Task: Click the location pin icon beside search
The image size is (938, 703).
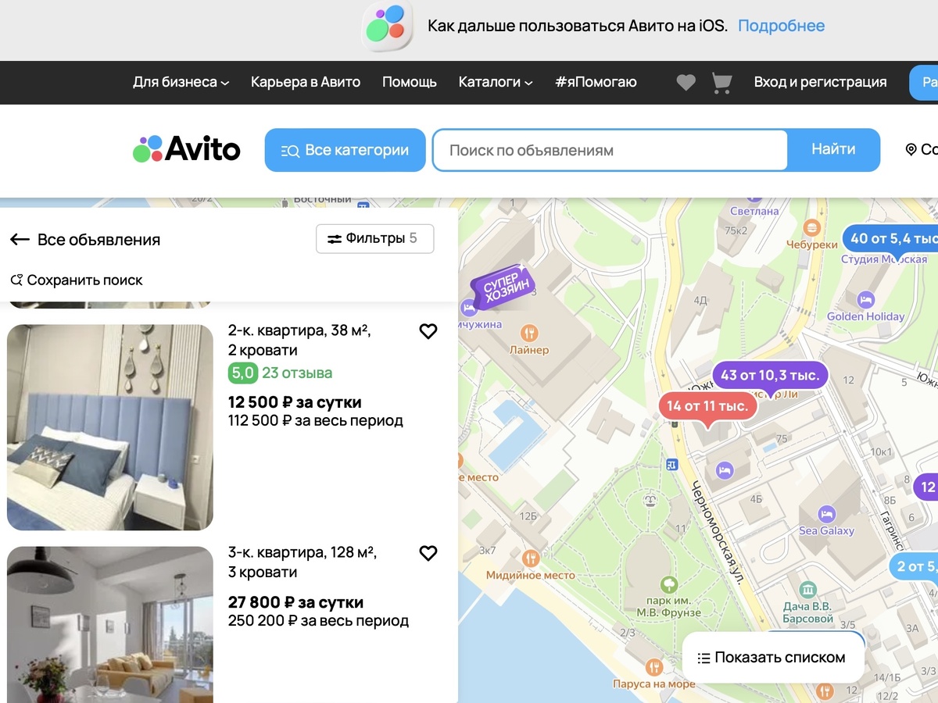Action: point(911,149)
